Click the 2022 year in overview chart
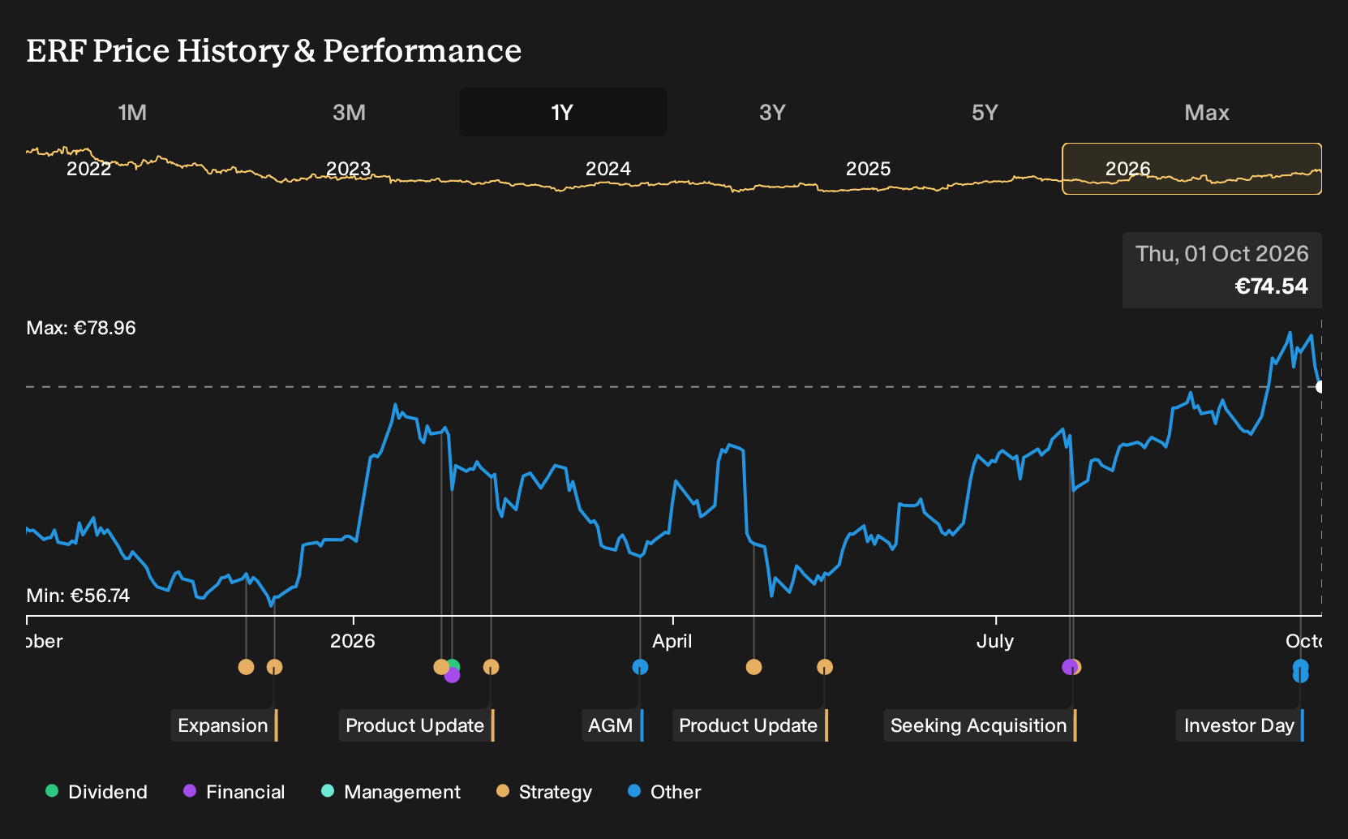Screen dimensions: 1348x839 (89, 169)
